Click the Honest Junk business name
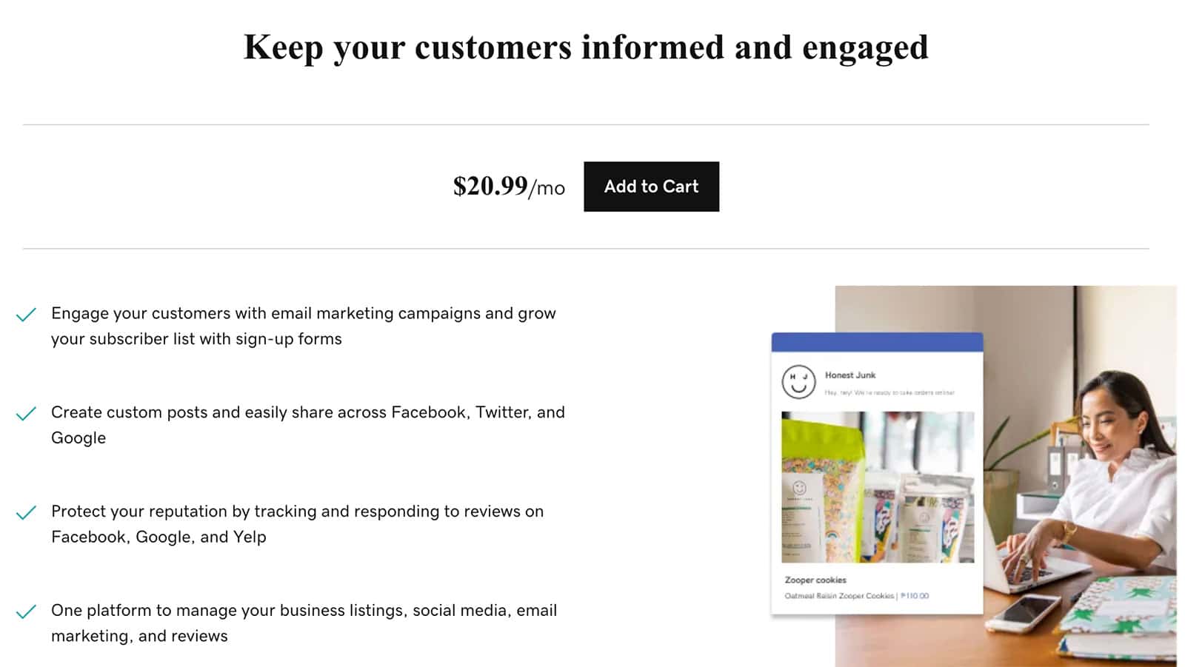Viewport: 1185px width, 667px height. click(x=850, y=375)
